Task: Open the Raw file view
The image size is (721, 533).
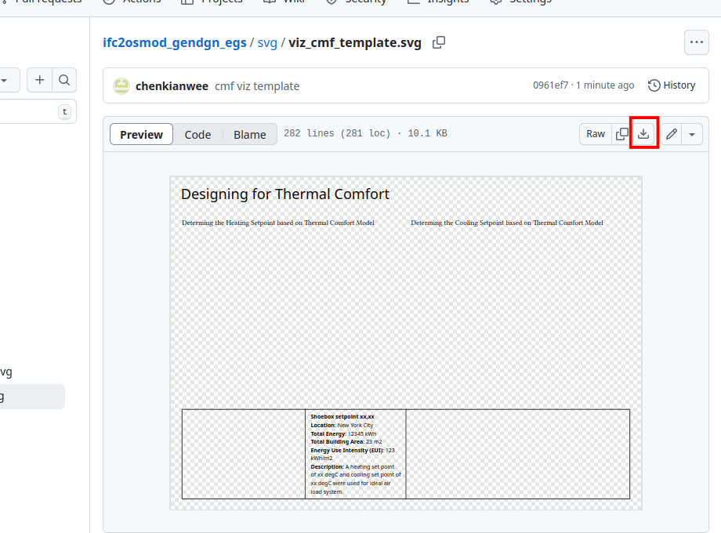Action: 596,134
